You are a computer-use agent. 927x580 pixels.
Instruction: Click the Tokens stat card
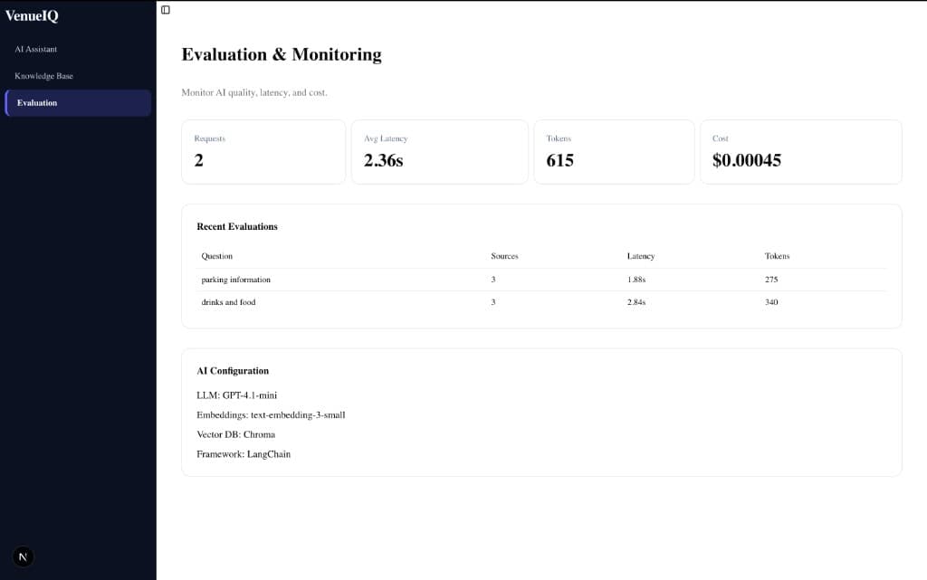[x=614, y=152]
